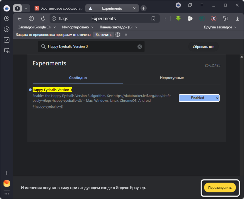Open the video play icon in sidebar
This screenshot has width=244, height=199.
[7, 29]
